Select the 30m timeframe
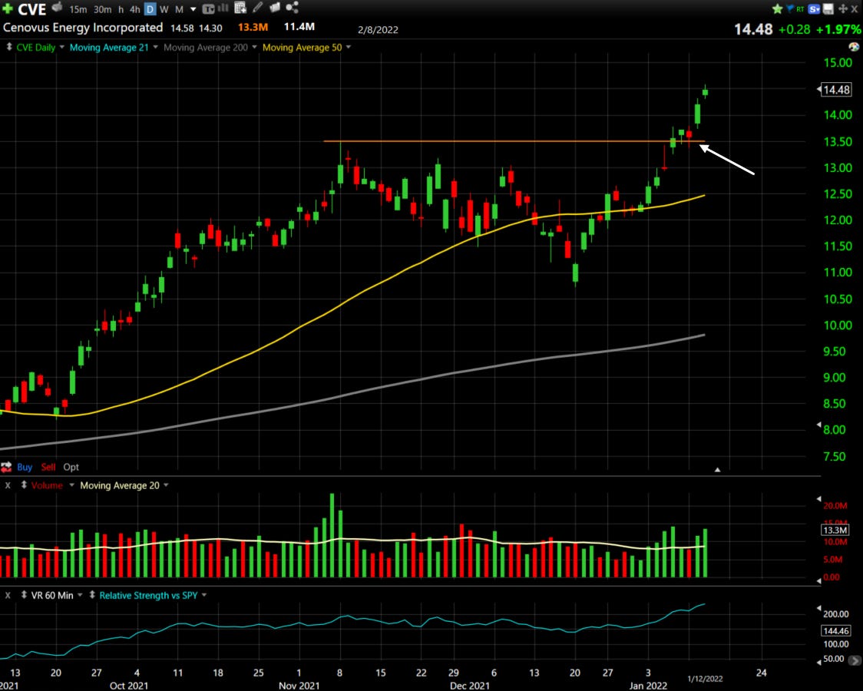This screenshot has width=863, height=691. tap(102, 9)
